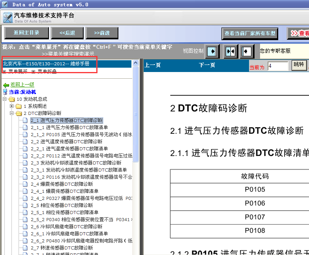Click the document icon beside 2_3 发动机冷却液温度传感器DTC故障诊断
The image size is (309, 255).
[x=25, y=163]
